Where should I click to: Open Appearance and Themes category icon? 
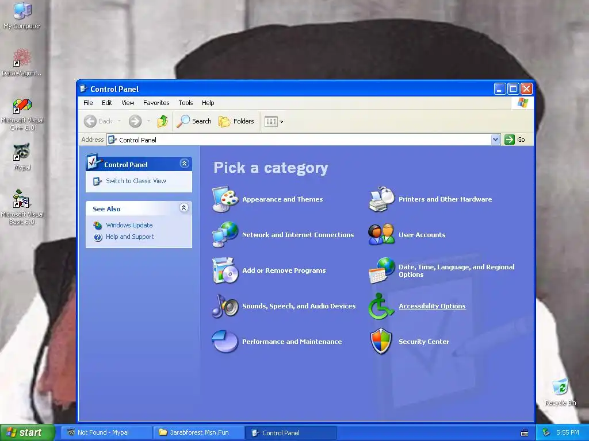coord(225,199)
